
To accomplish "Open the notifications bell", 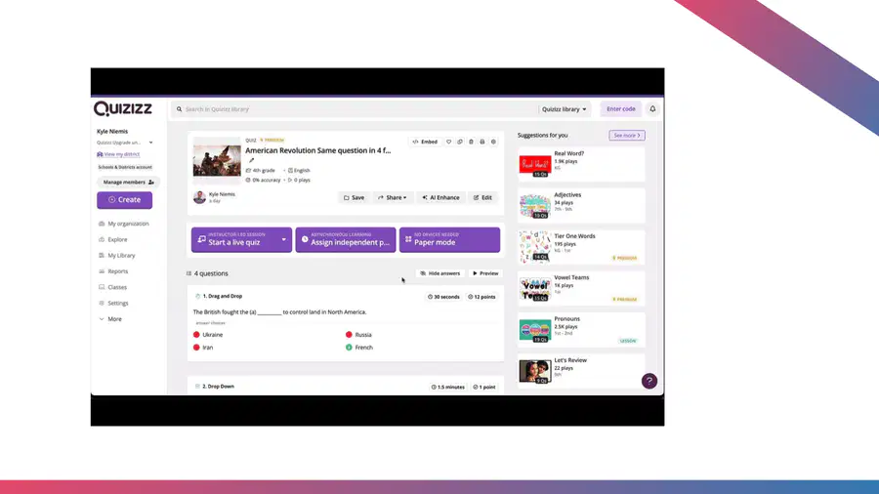I will [x=652, y=109].
